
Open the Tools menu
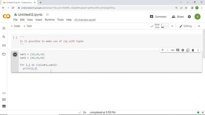point(60,20)
